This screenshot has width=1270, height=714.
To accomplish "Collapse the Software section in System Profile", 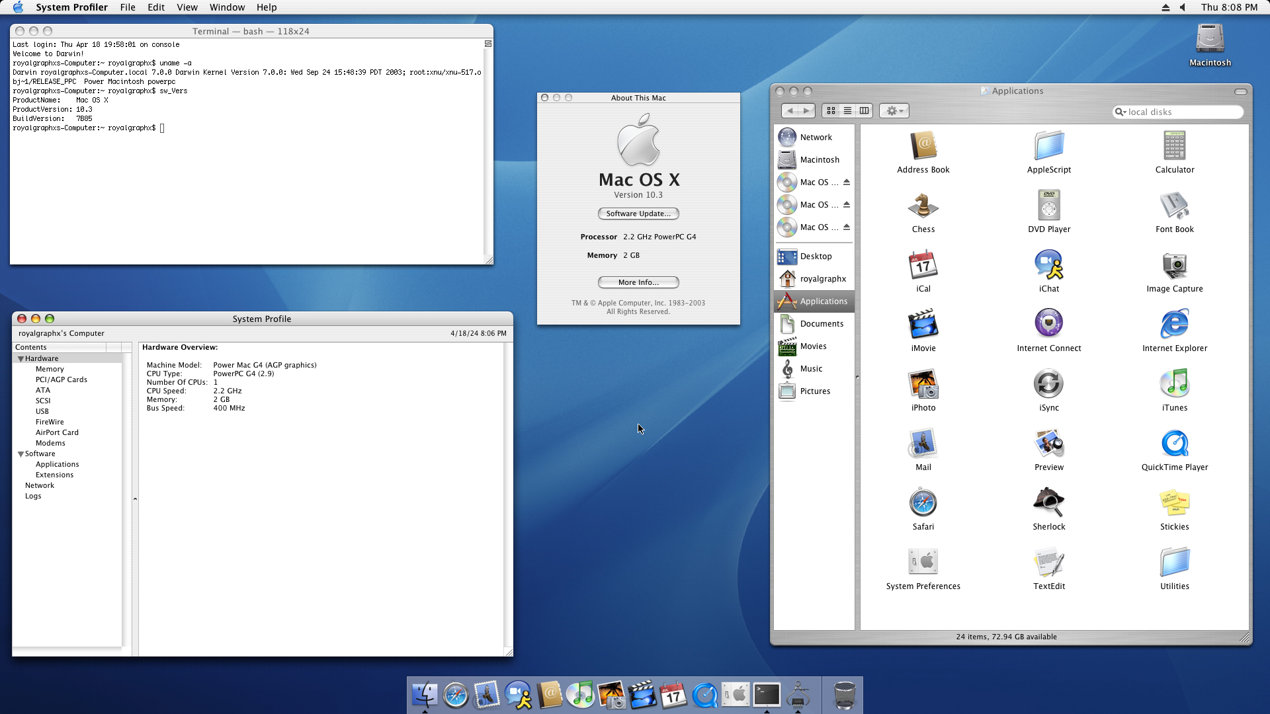I will click(21, 454).
